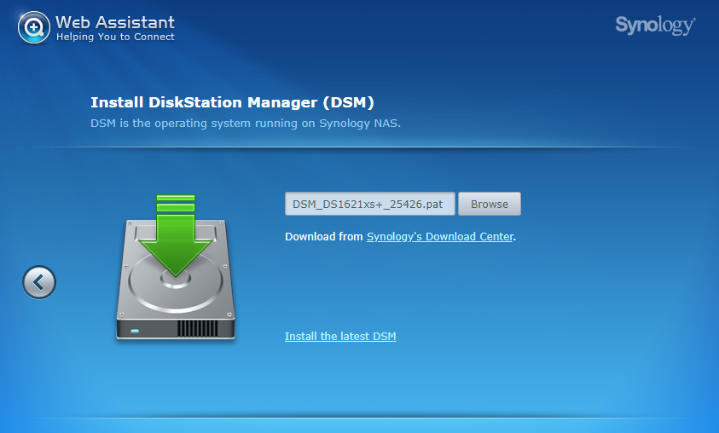The width and height of the screenshot is (719, 433).
Task: Click the DSM_DS1621xs+_25426.pat file path field
Action: click(369, 205)
